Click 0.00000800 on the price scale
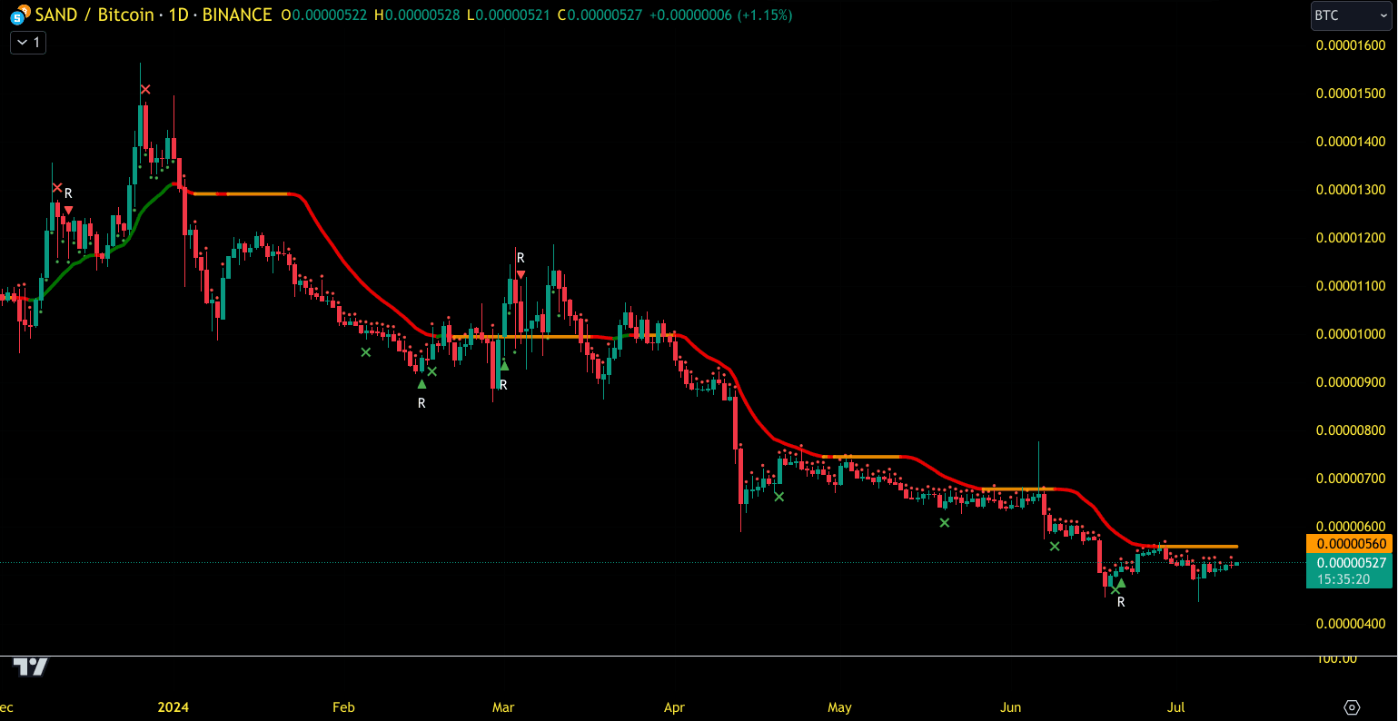 click(x=1351, y=430)
